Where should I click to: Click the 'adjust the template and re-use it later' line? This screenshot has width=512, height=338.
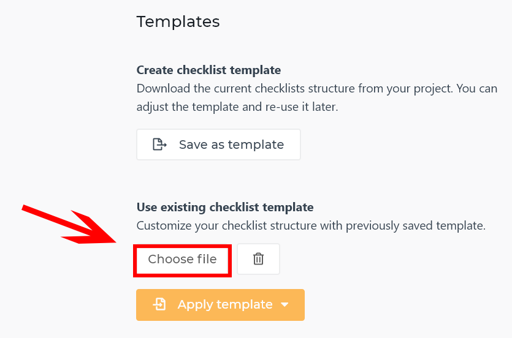click(x=237, y=107)
